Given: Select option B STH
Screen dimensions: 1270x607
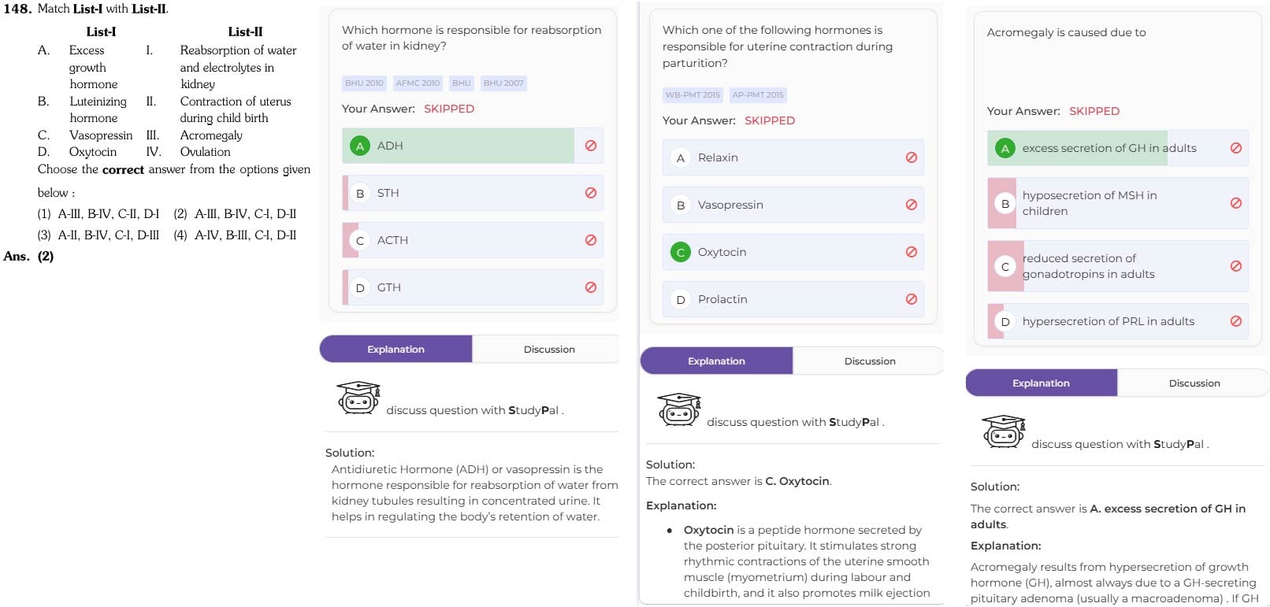Looking at the screenshot, I should (x=473, y=193).
